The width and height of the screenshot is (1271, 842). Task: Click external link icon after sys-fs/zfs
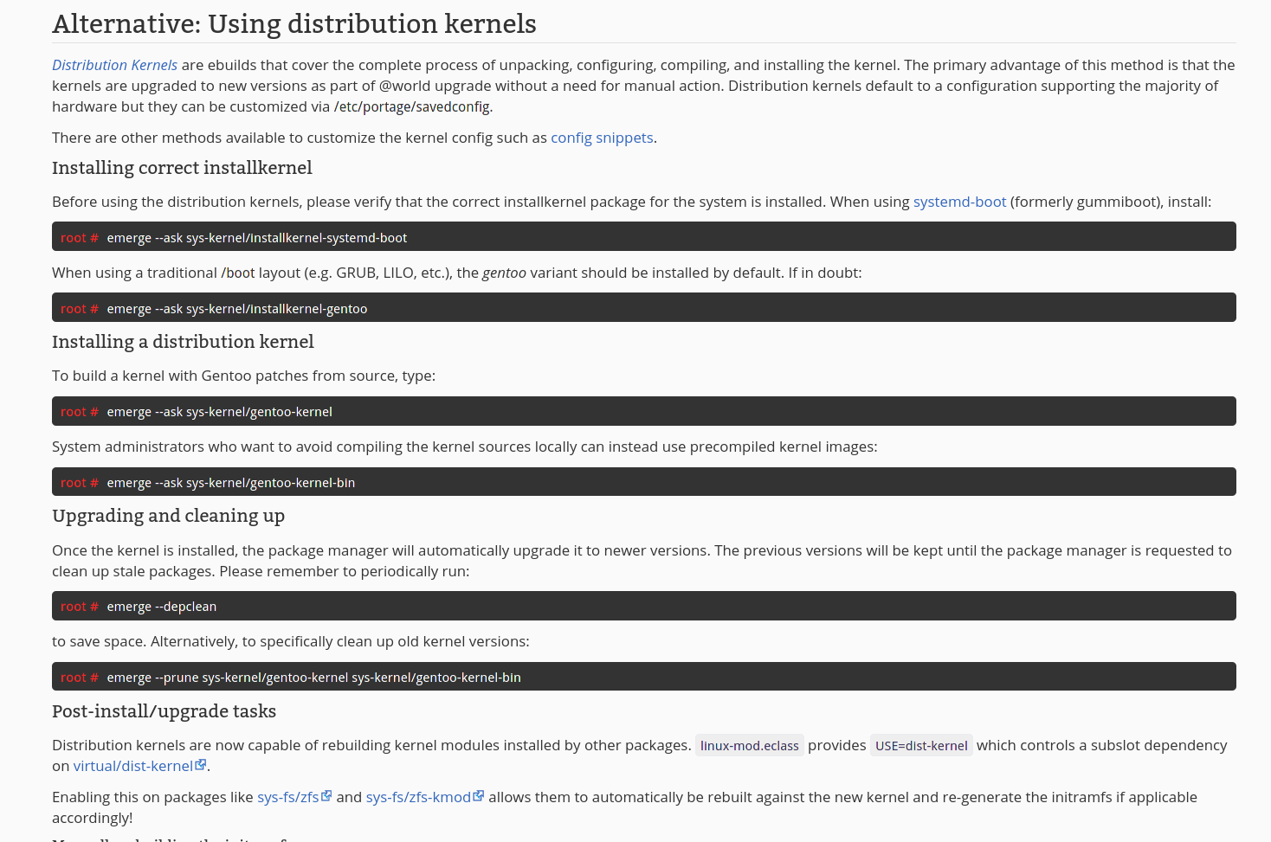coord(326,796)
